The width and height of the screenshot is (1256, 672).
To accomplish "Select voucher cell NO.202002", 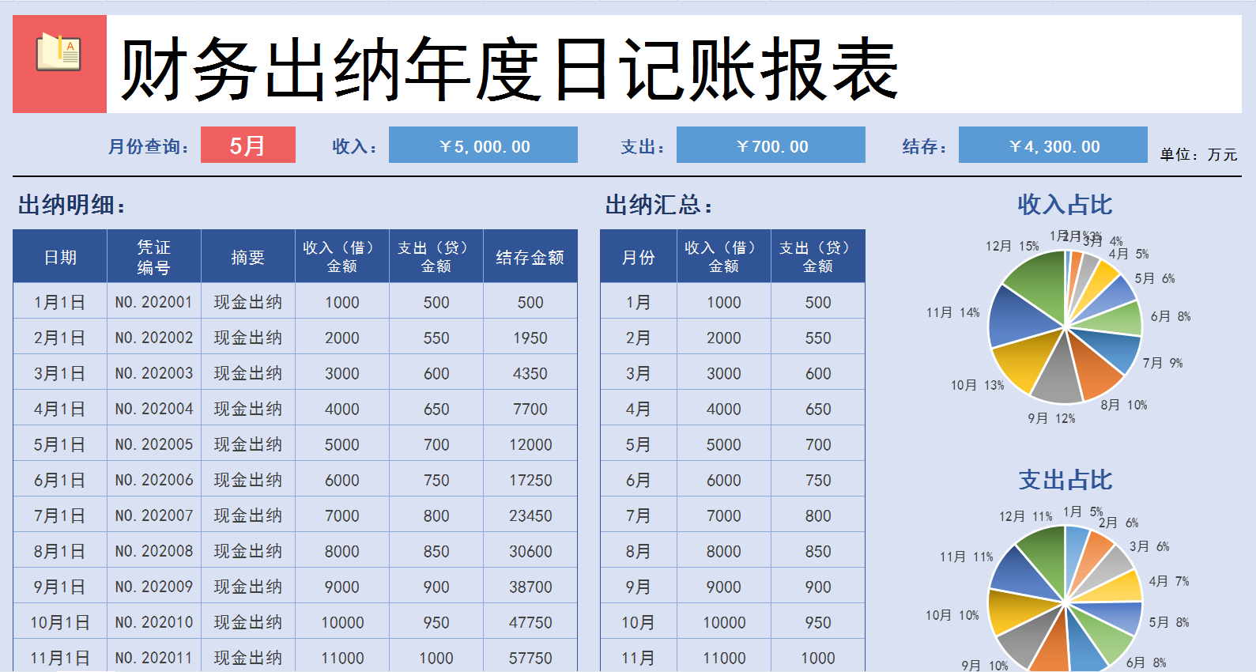I will pos(154,338).
